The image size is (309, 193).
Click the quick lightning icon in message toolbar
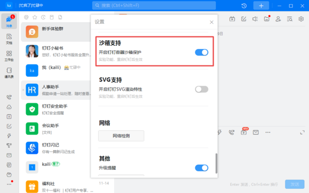219,132
